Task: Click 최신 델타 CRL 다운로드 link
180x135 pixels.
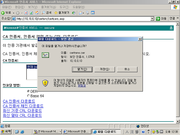Action: (x=22, y=115)
